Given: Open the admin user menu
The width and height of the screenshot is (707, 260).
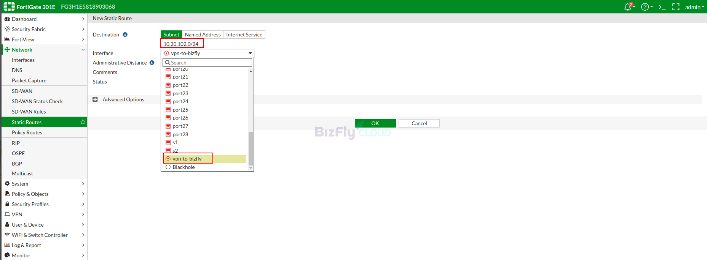Looking at the screenshot, I should tap(694, 7).
